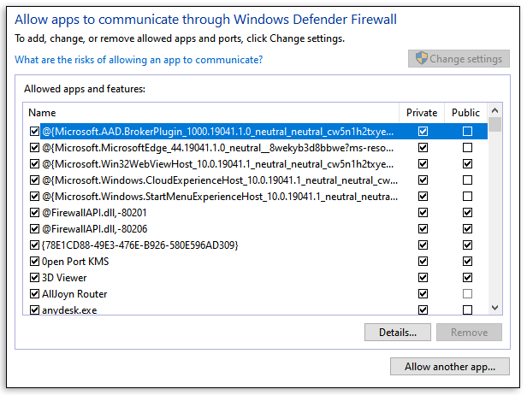
Task: Select the StartMenuExperienceHost list entry
Action: (x=218, y=197)
